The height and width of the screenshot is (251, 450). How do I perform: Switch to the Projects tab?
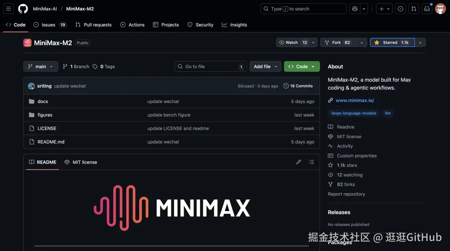point(166,25)
